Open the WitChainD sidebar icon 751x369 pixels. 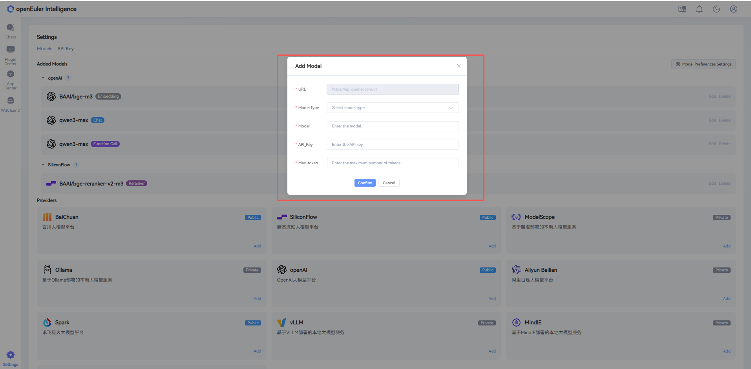click(11, 101)
